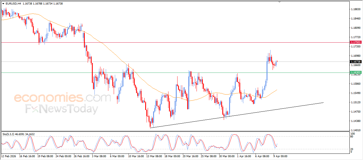Select the orange moving average line
Viewport: 363px width, 160px height.
point(113,53)
